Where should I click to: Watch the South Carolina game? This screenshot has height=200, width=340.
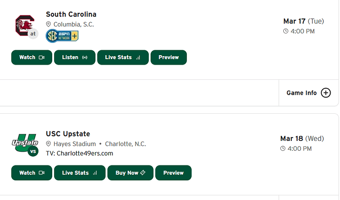pyautogui.click(x=32, y=58)
